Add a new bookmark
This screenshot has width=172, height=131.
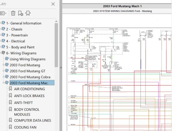pos(21,13)
